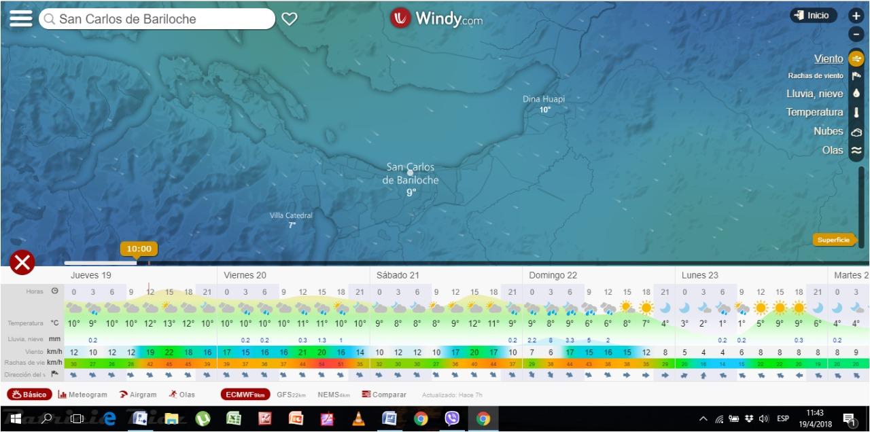Screen dimensions: 870x432
Task: Expand the Superficie altitude selector
Action: pyautogui.click(x=834, y=240)
